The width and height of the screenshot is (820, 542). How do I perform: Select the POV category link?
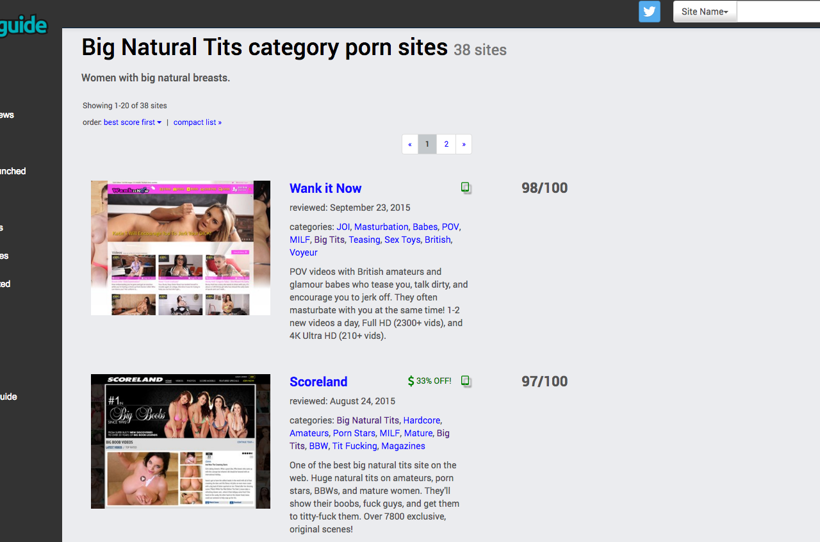coord(450,227)
